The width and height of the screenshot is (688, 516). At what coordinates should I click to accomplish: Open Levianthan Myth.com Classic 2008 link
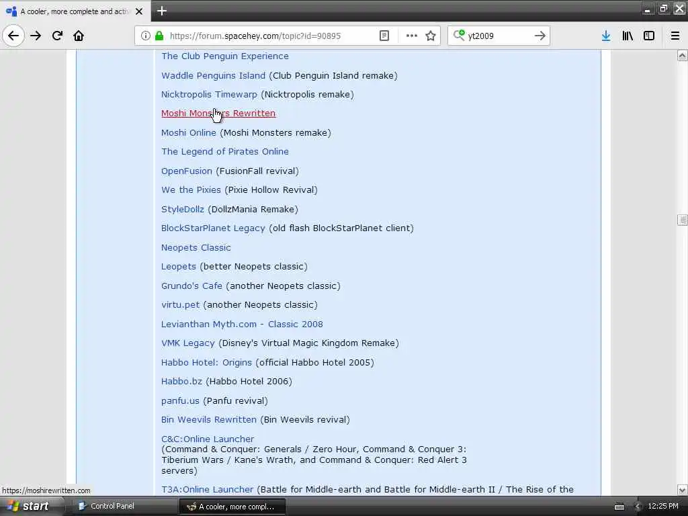click(x=242, y=324)
